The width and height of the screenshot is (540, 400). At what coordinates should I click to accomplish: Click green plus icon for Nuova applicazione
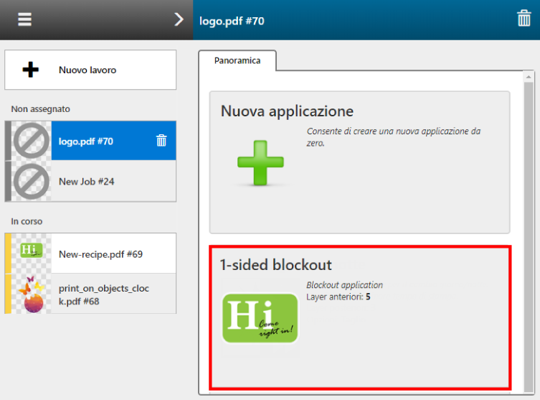pos(260,162)
